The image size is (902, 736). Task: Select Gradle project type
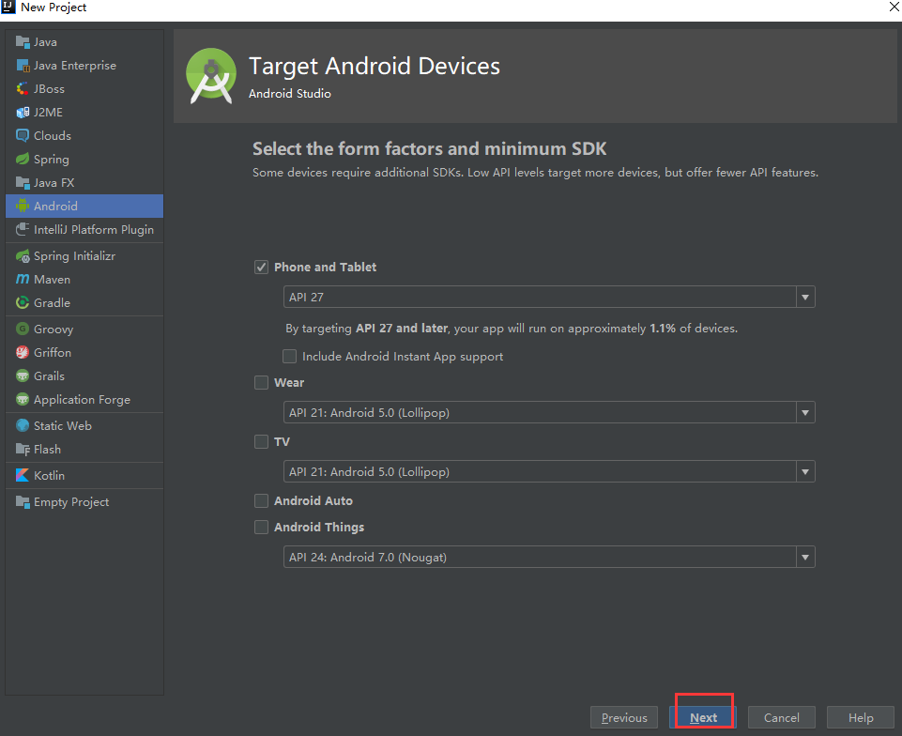point(84,302)
